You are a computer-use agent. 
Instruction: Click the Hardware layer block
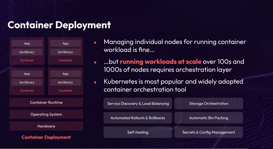pos(46,126)
